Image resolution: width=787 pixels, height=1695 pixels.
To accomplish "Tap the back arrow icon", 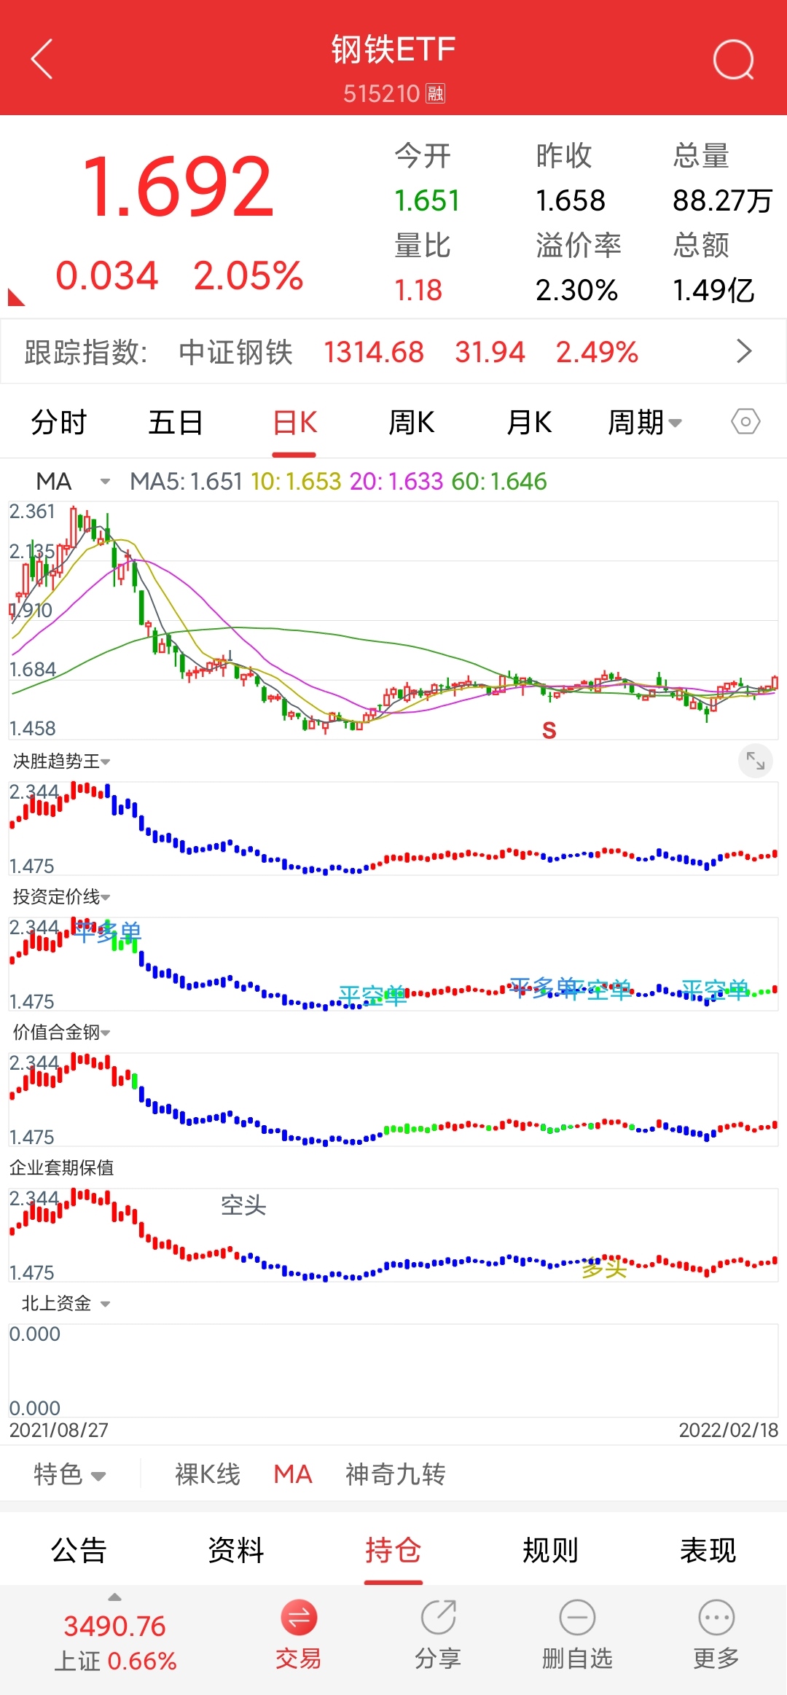I will point(42,59).
